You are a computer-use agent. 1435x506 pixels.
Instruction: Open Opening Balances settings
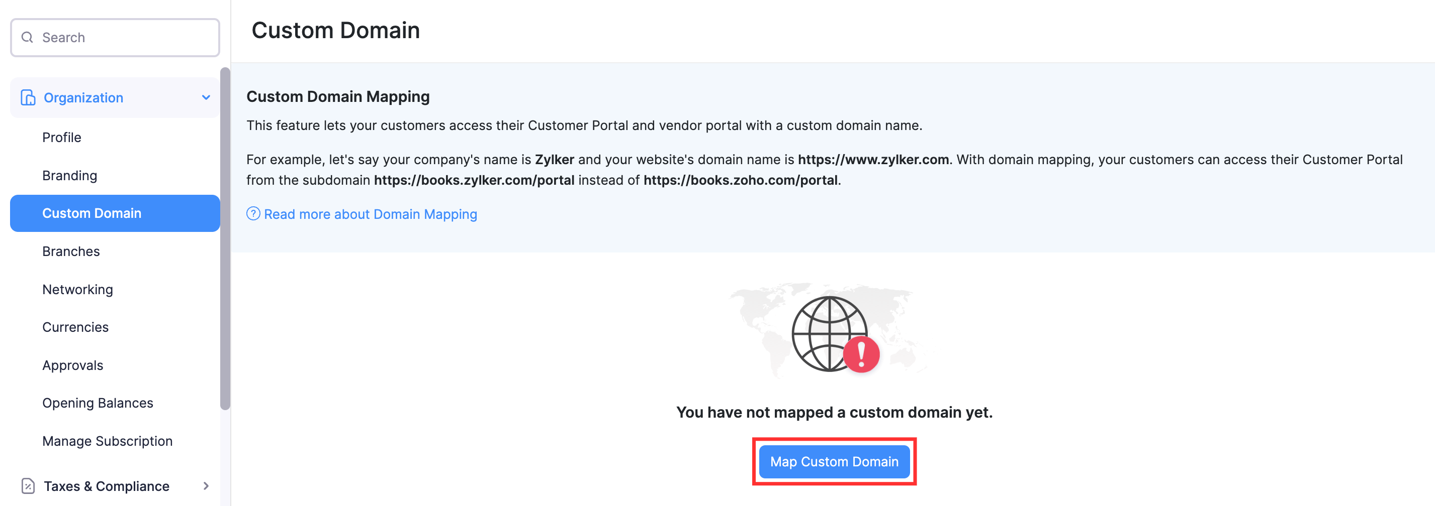coord(98,403)
